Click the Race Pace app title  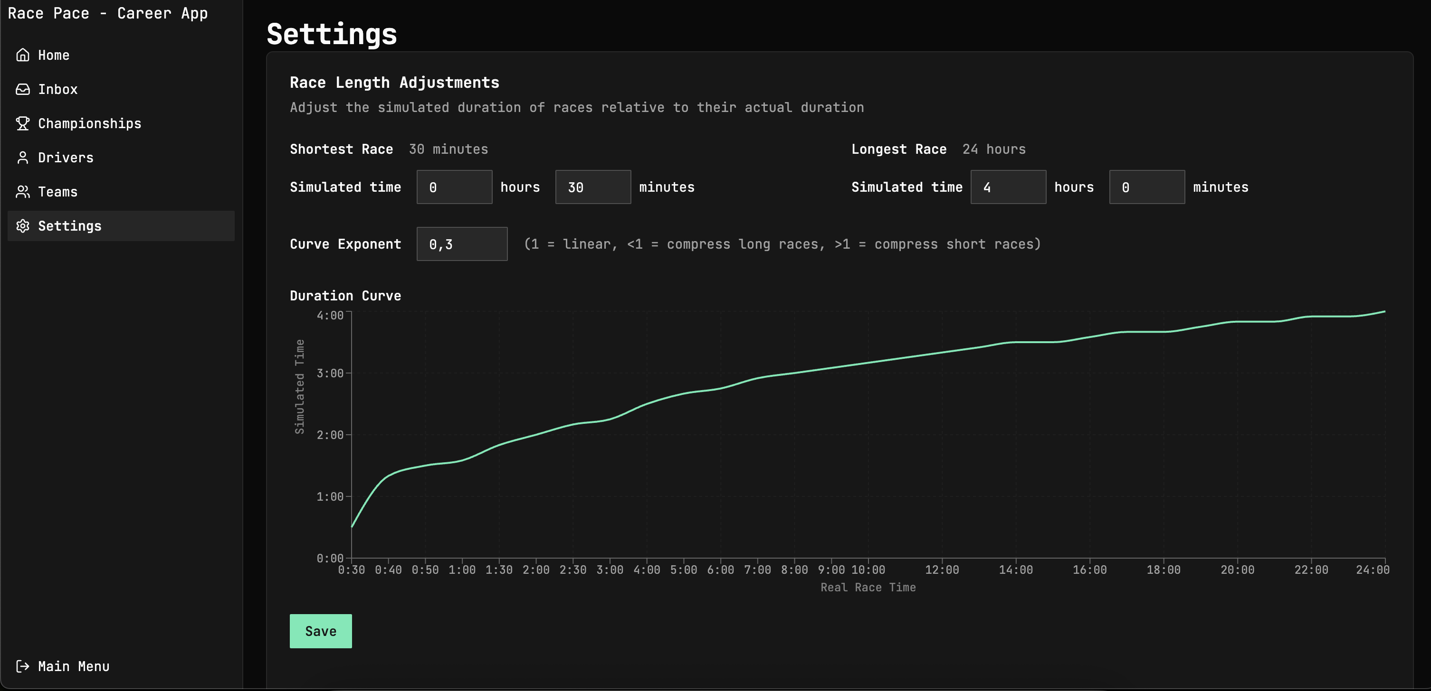[x=109, y=13]
